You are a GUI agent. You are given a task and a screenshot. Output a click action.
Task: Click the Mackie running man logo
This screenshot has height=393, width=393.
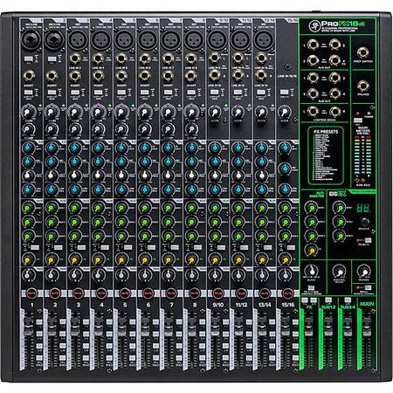point(314,25)
